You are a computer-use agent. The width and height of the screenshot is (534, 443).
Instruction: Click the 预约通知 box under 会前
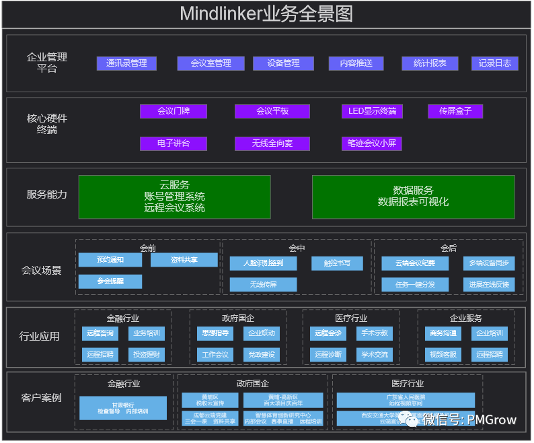110,260
